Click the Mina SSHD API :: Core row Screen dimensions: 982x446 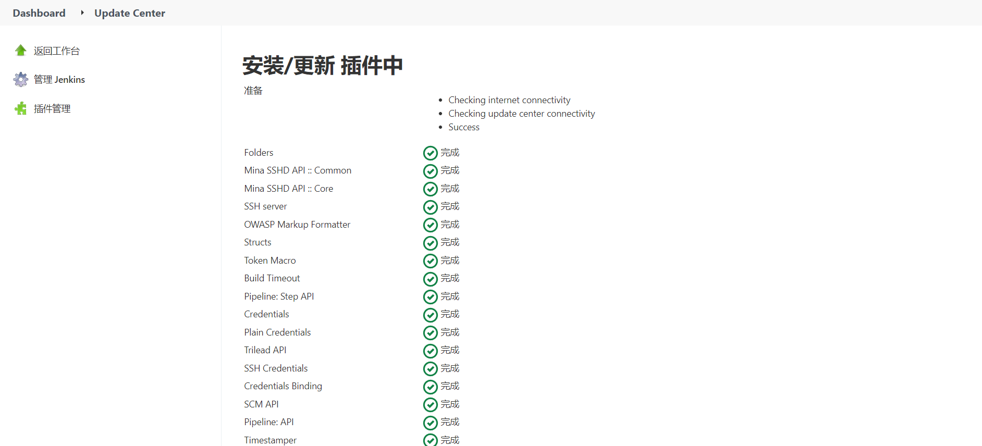(288, 189)
